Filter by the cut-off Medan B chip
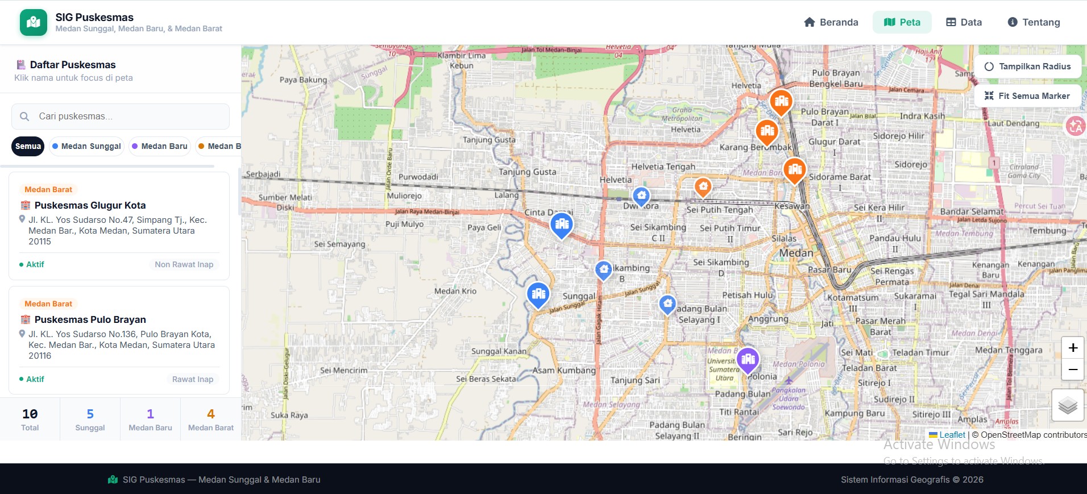This screenshot has height=494, width=1087. 219,146
